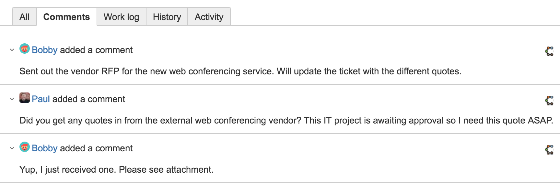
Task: Collapse Paul's comment with the chevron
Action: (12, 99)
